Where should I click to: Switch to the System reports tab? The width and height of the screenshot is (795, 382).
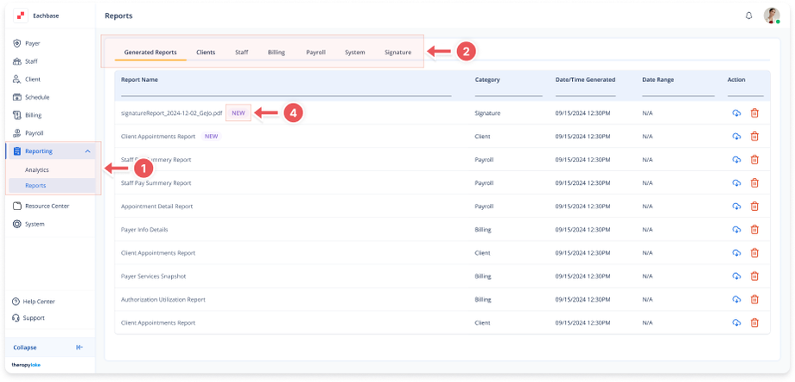tap(355, 52)
